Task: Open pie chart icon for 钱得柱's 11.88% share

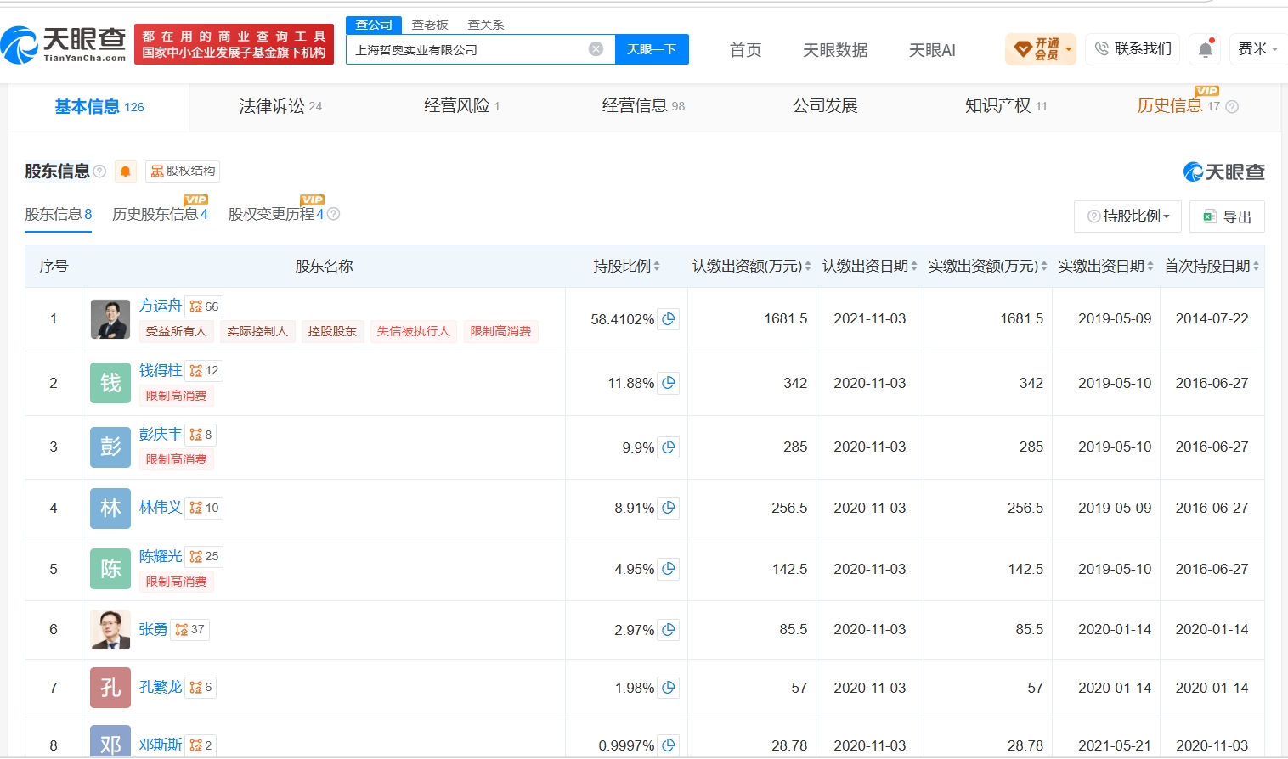Action: point(669,383)
